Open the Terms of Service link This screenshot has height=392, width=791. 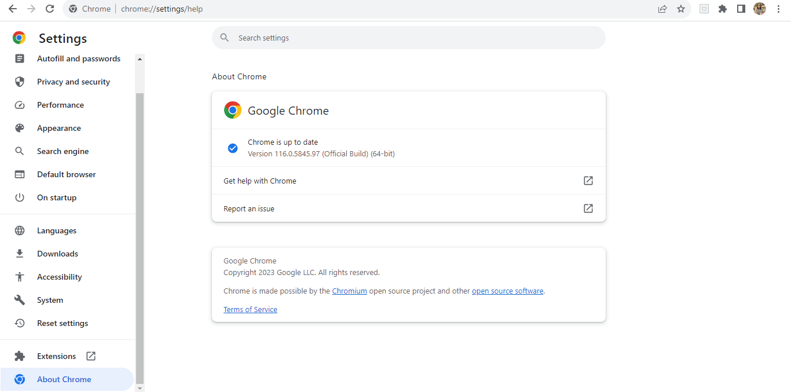coord(250,309)
